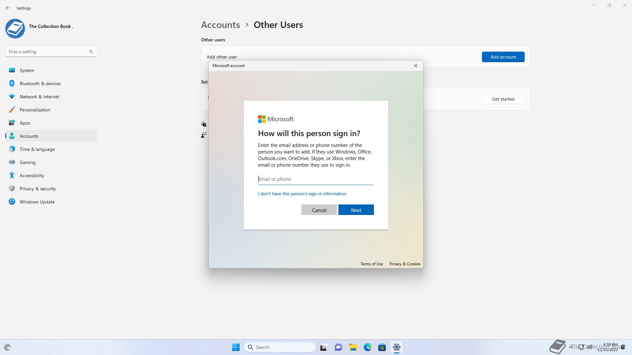Click the Accounts breadcrumb link
Image resolution: width=632 pixels, height=355 pixels.
(x=221, y=25)
